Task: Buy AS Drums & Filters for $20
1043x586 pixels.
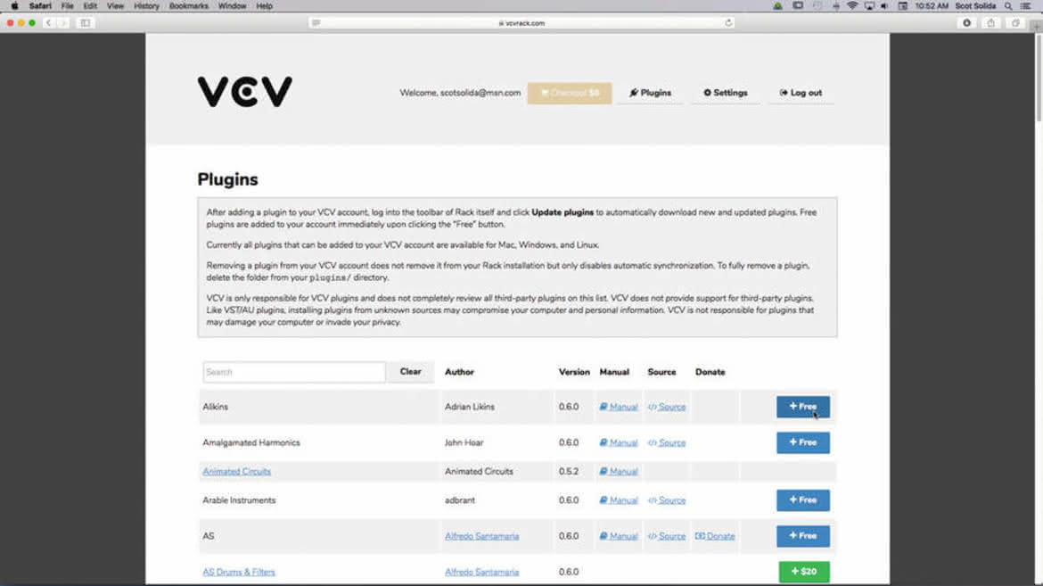Action: pos(804,572)
